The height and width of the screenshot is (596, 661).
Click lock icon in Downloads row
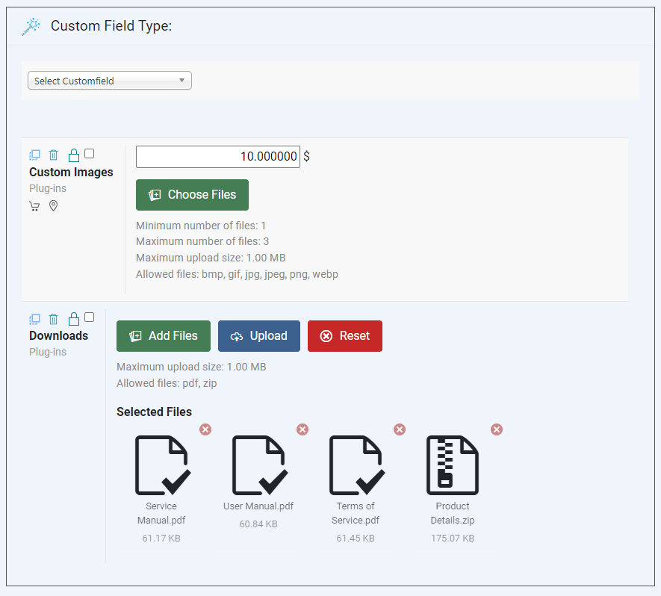pos(74,319)
